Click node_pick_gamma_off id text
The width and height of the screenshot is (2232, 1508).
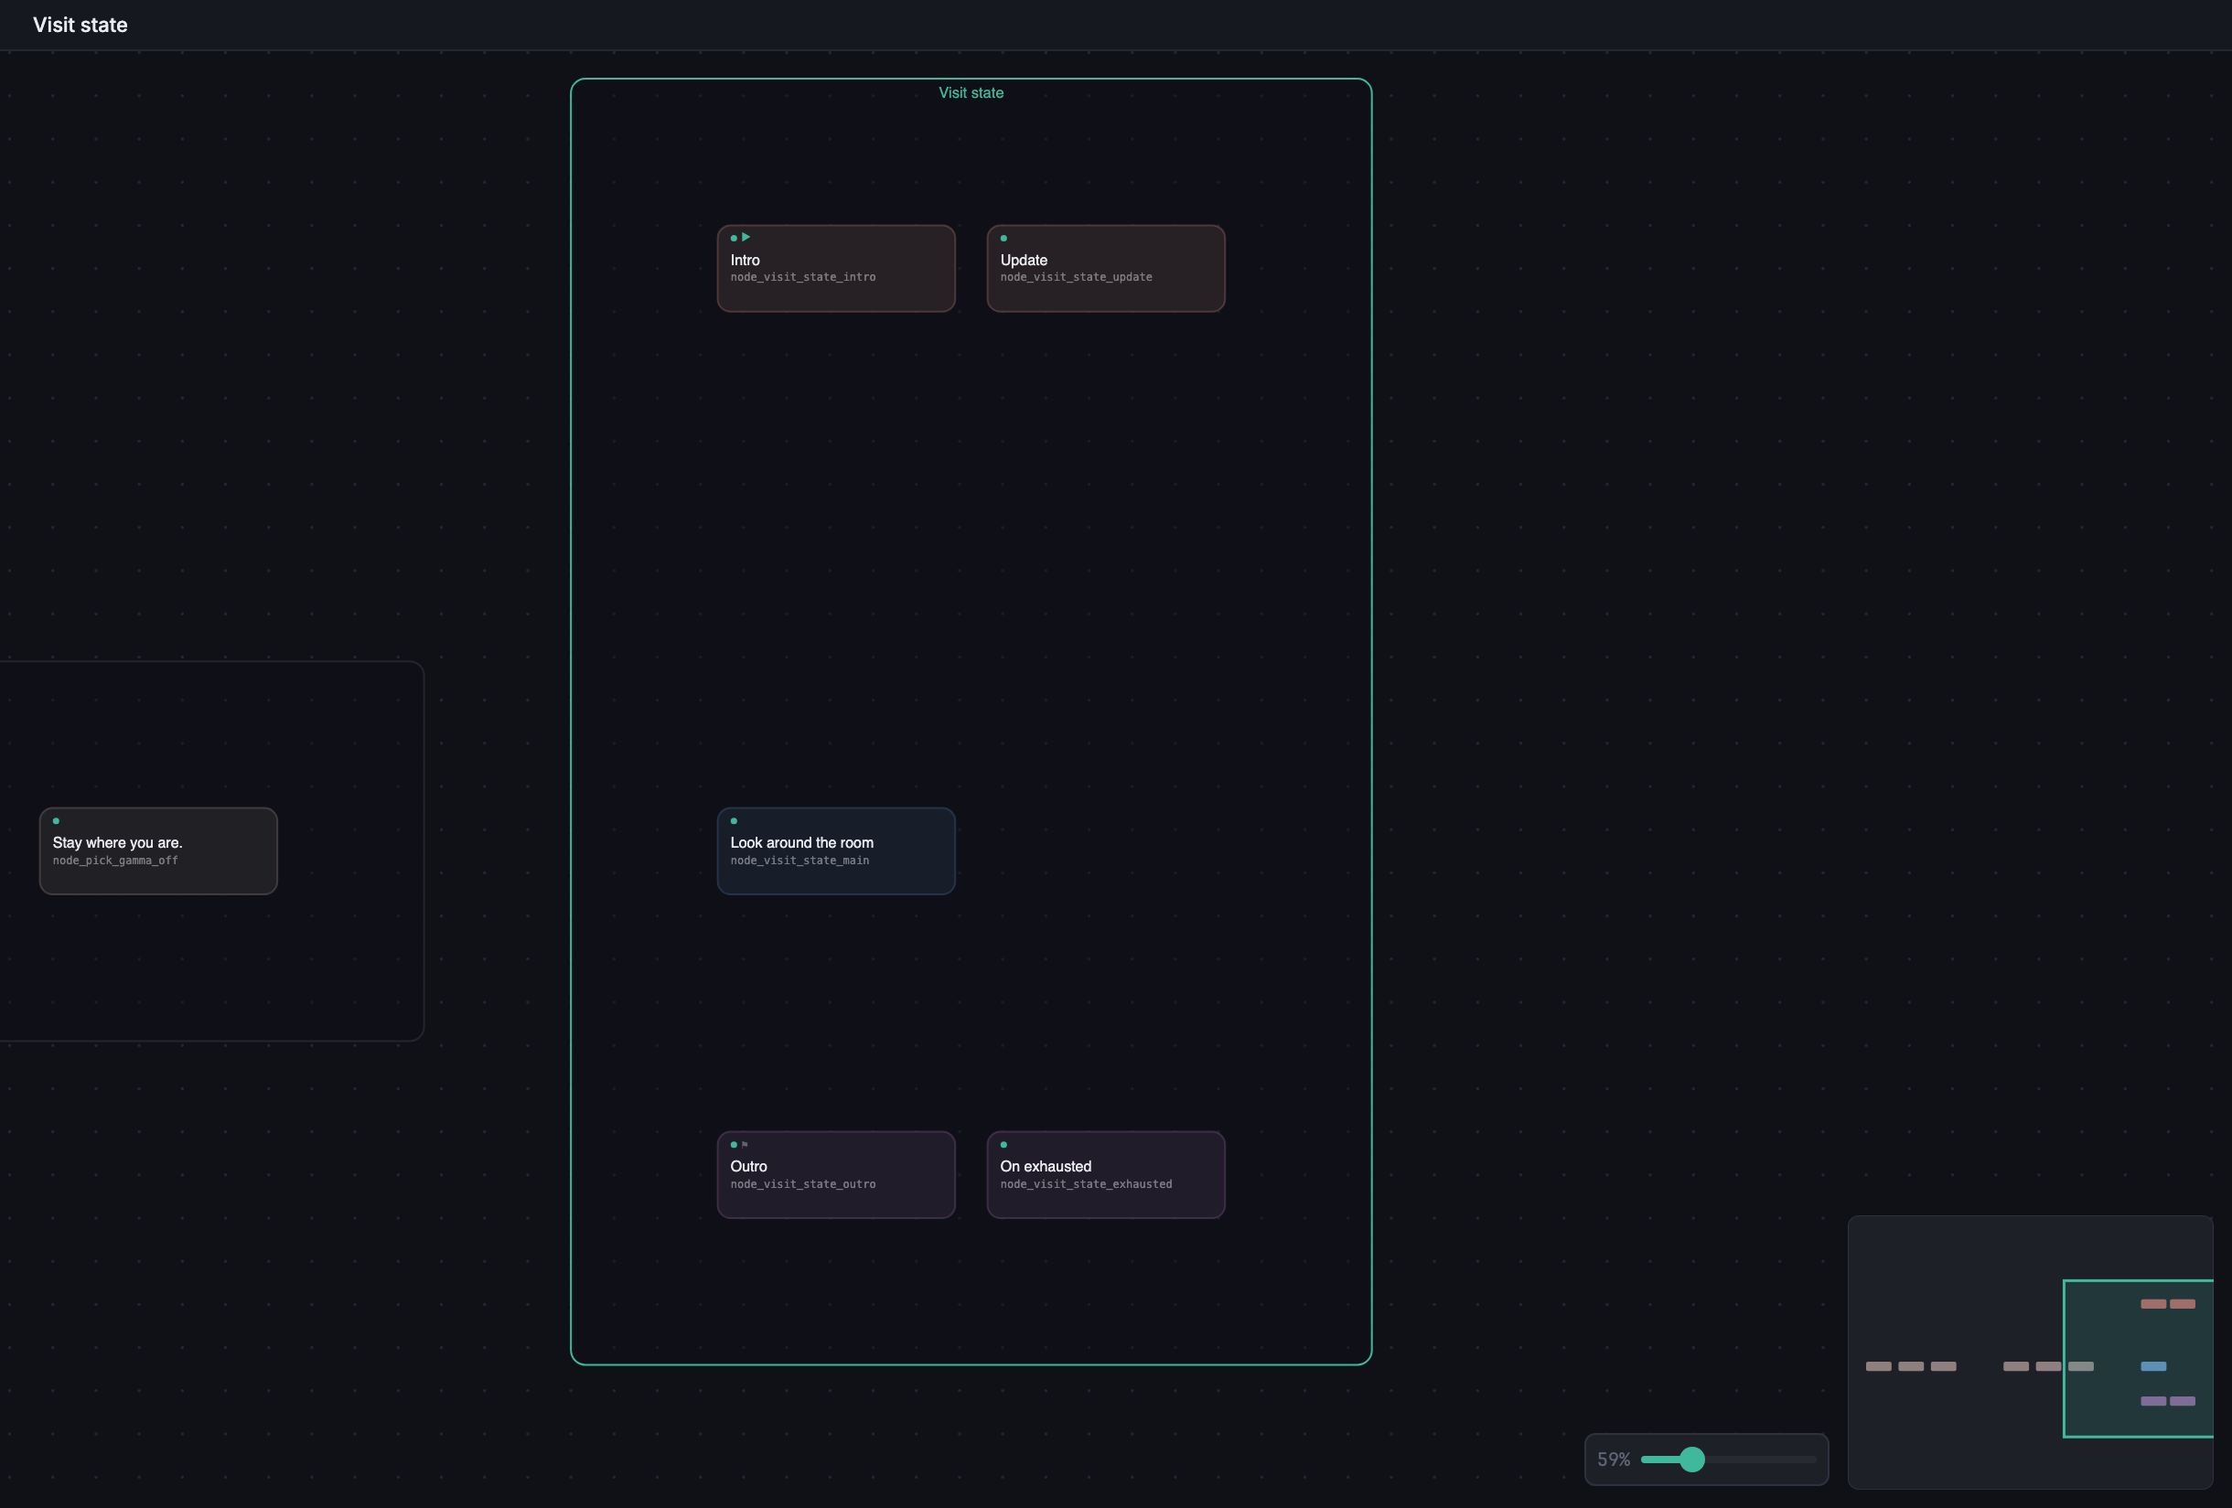point(115,861)
